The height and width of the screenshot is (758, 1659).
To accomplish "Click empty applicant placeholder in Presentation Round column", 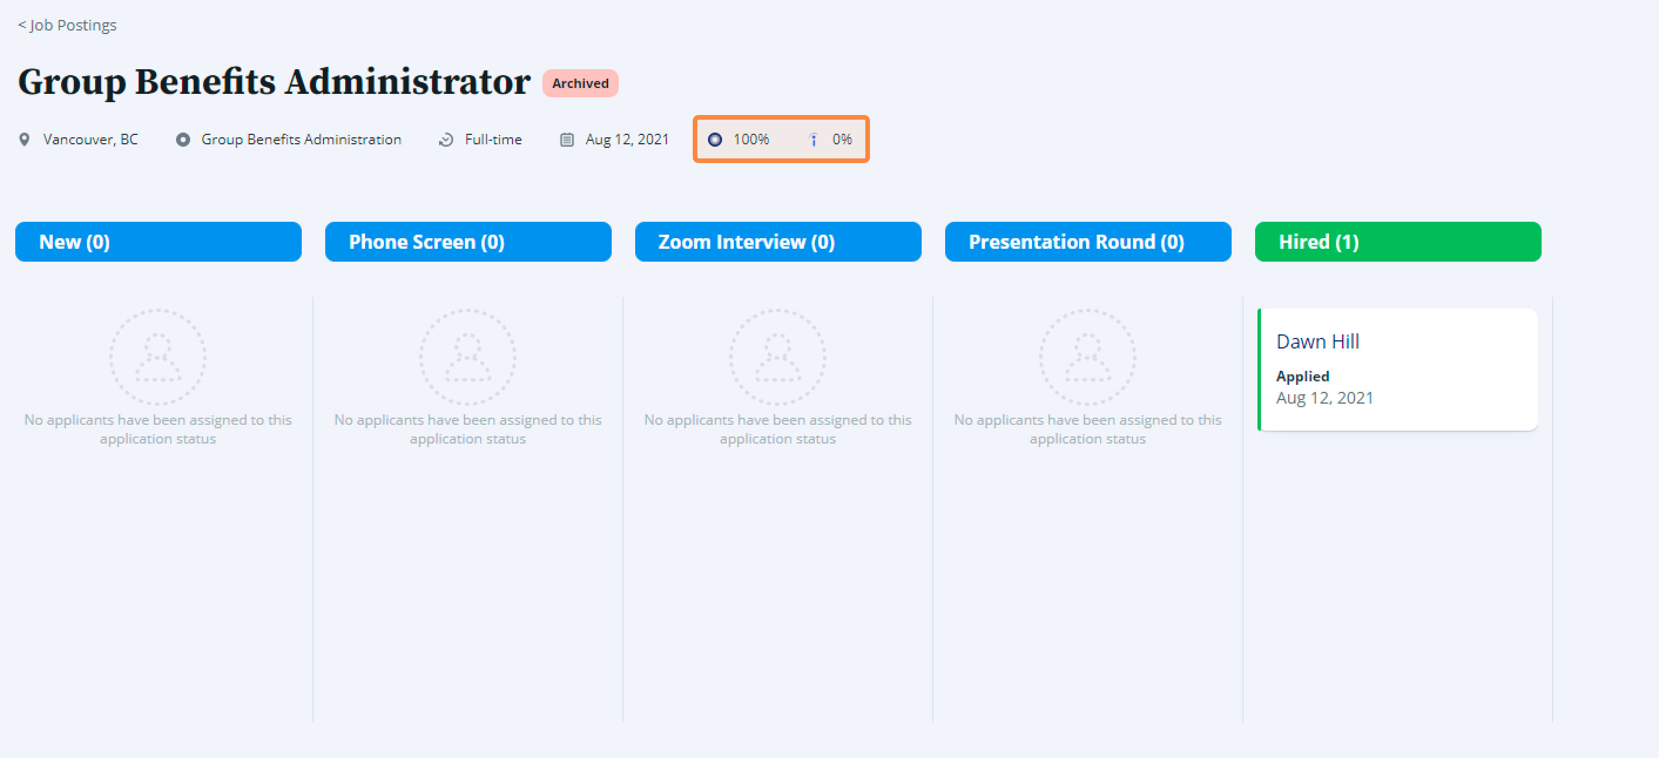I will [x=1087, y=357].
